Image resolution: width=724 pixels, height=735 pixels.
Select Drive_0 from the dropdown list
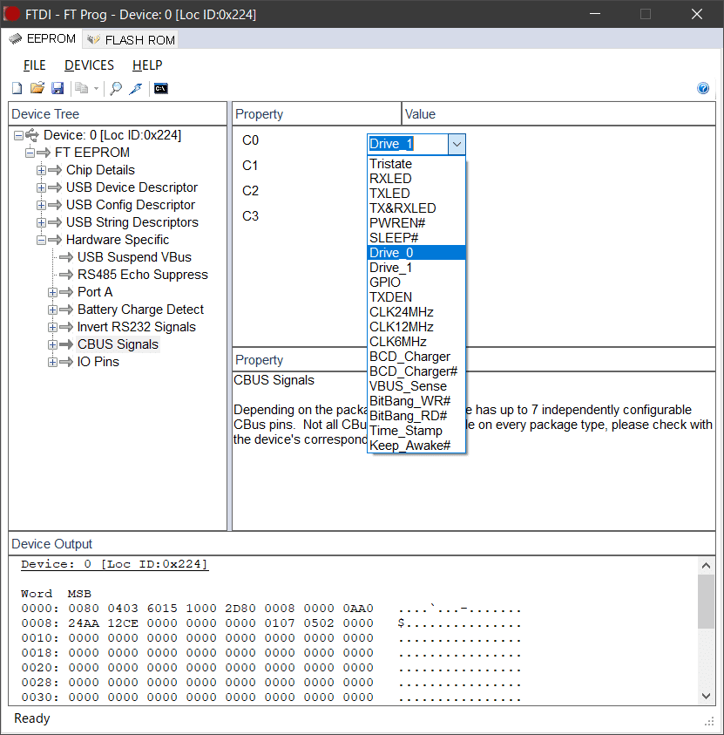[391, 253]
